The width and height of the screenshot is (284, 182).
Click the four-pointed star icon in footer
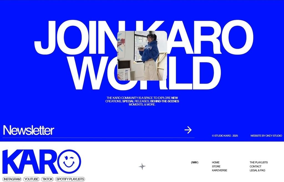pos(142,167)
